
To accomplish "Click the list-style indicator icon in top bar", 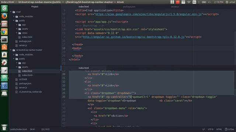I will pyautogui.click(x=183, y=2).
